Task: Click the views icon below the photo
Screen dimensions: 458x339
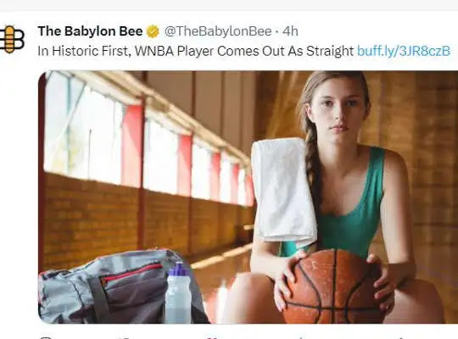Action: point(301,338)
